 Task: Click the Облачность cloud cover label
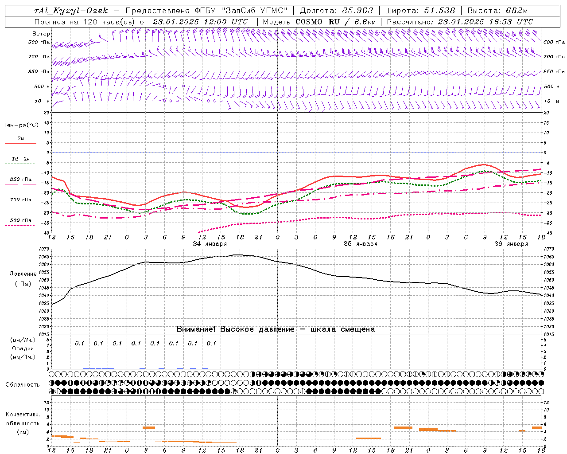pyautogui.click(x=23, y=384)
